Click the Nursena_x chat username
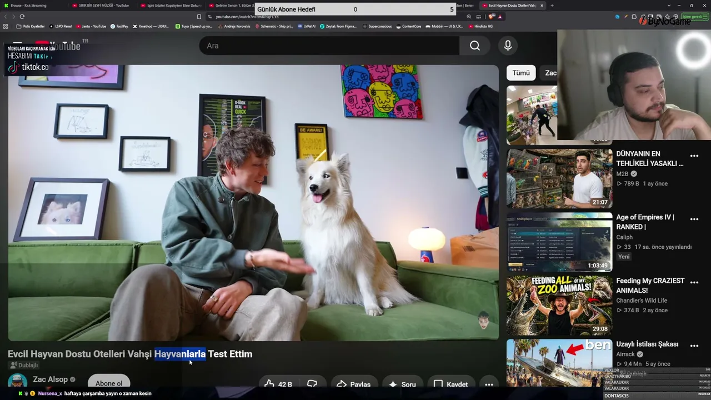This screenshot has height=400, width=711. click(x=50, y=393)
